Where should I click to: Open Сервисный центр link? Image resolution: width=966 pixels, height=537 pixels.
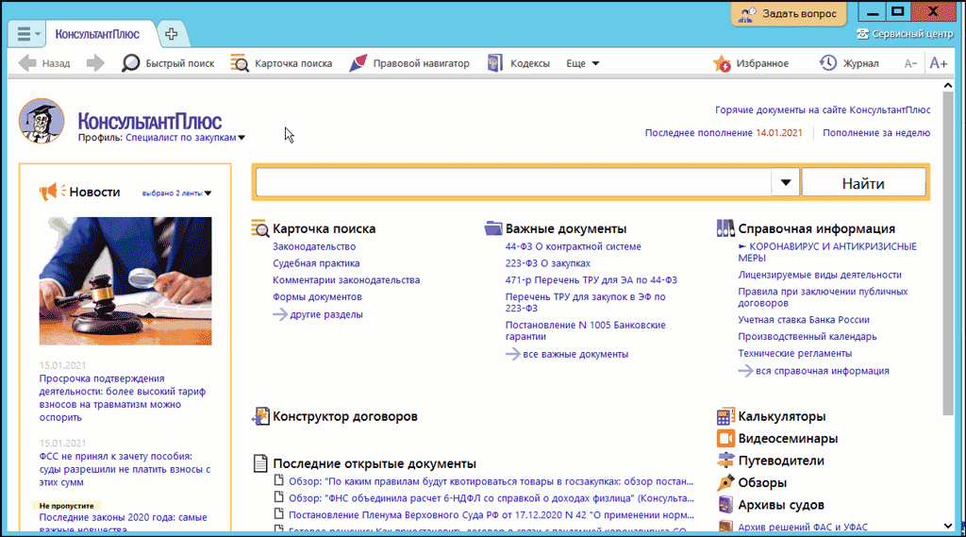(905, 34)
